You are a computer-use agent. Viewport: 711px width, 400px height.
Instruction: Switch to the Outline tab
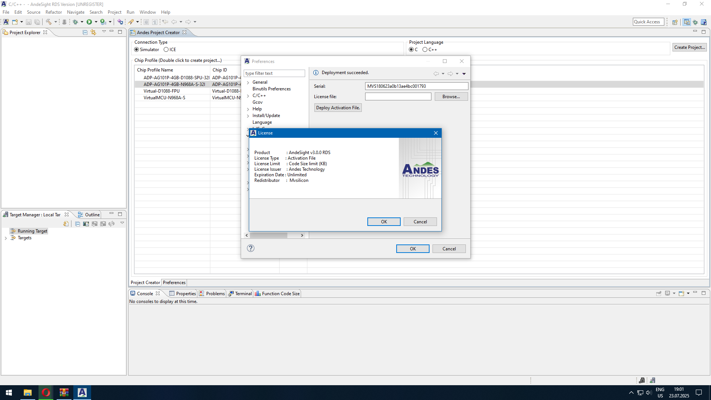[x=89, y=214]
